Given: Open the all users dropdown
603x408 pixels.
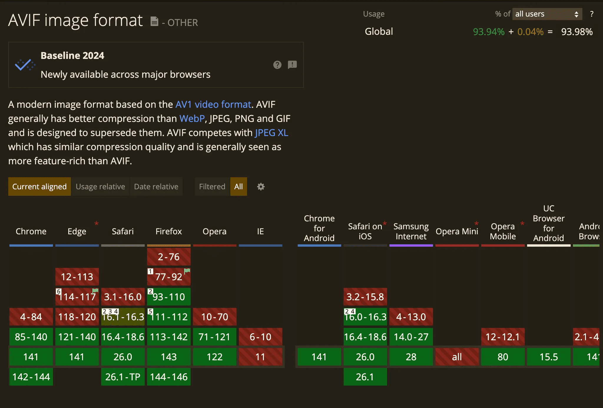Looking at the screenshot, I should pyautogui.click(x=547, y=14).
